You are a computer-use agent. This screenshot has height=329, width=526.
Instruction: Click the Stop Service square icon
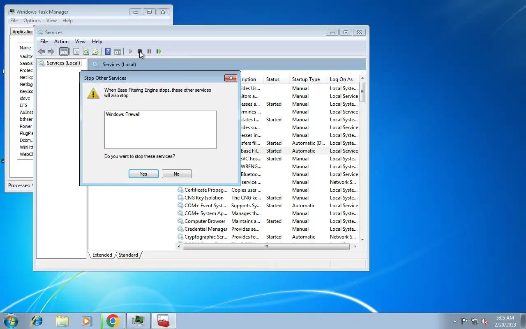[140, 51]
